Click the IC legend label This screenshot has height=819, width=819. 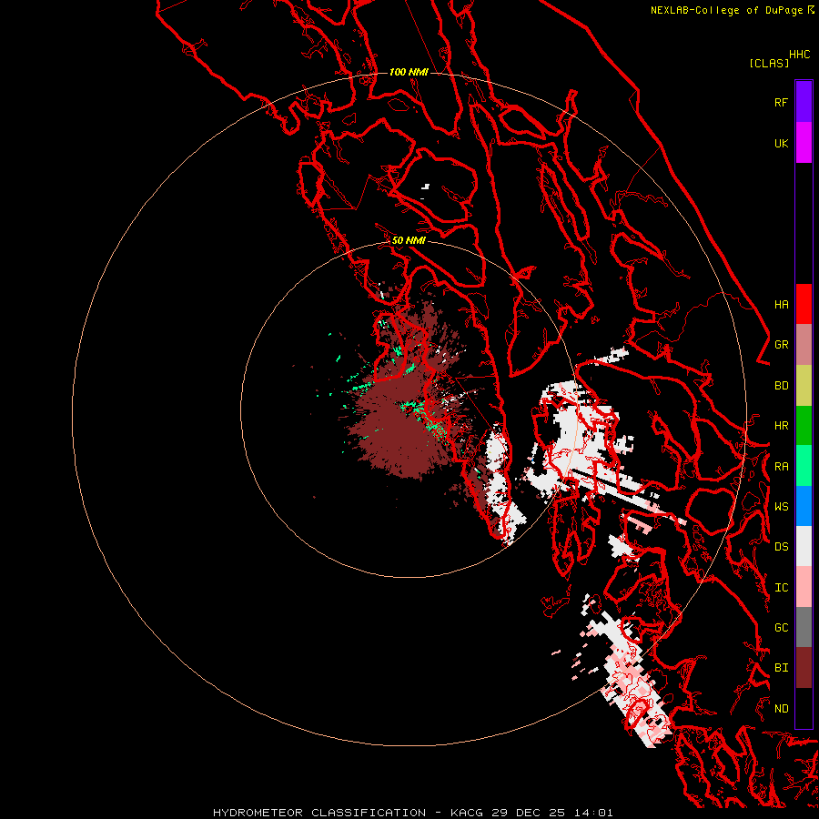pos(781,588)
